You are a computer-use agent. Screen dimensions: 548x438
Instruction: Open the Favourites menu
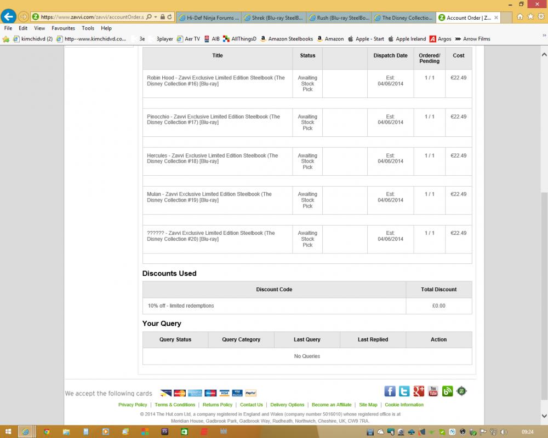coord(63,28)
